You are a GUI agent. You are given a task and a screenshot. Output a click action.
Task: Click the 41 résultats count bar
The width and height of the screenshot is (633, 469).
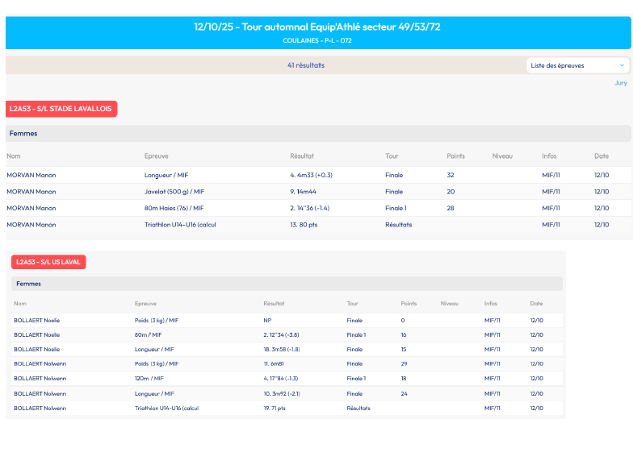[305, 65]
